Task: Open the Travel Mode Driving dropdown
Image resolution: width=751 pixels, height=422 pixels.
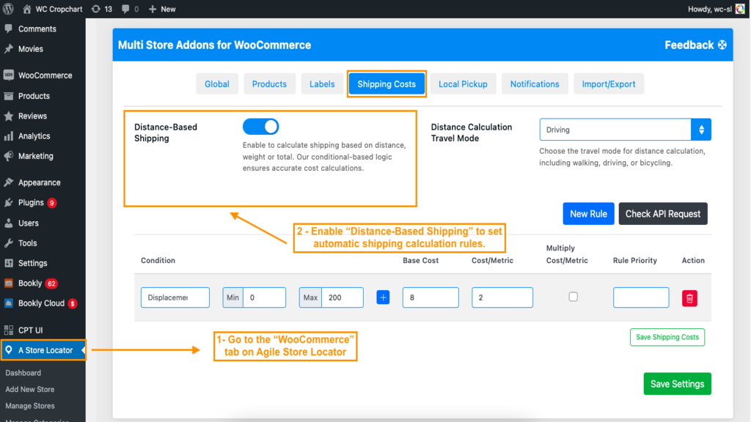Action: pyautogui.click(x=625, y=130)
